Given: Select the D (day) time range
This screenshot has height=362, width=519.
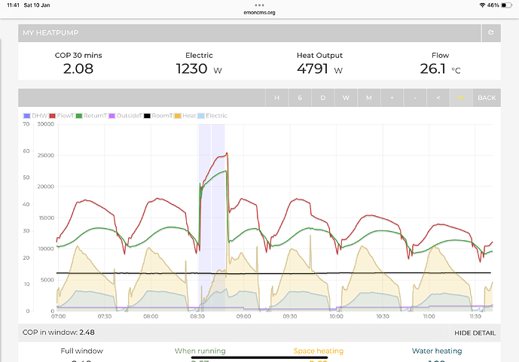Looking at the screenshot, I should coord(322,98).
